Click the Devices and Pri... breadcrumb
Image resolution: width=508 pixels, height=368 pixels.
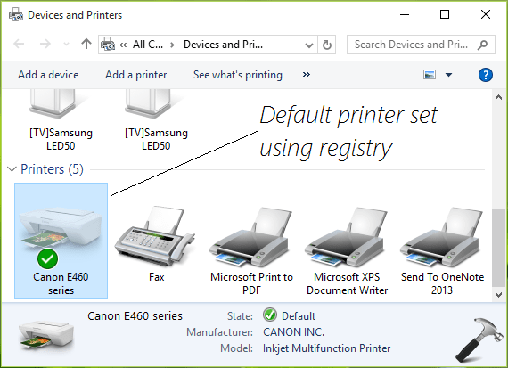point(223,45)
